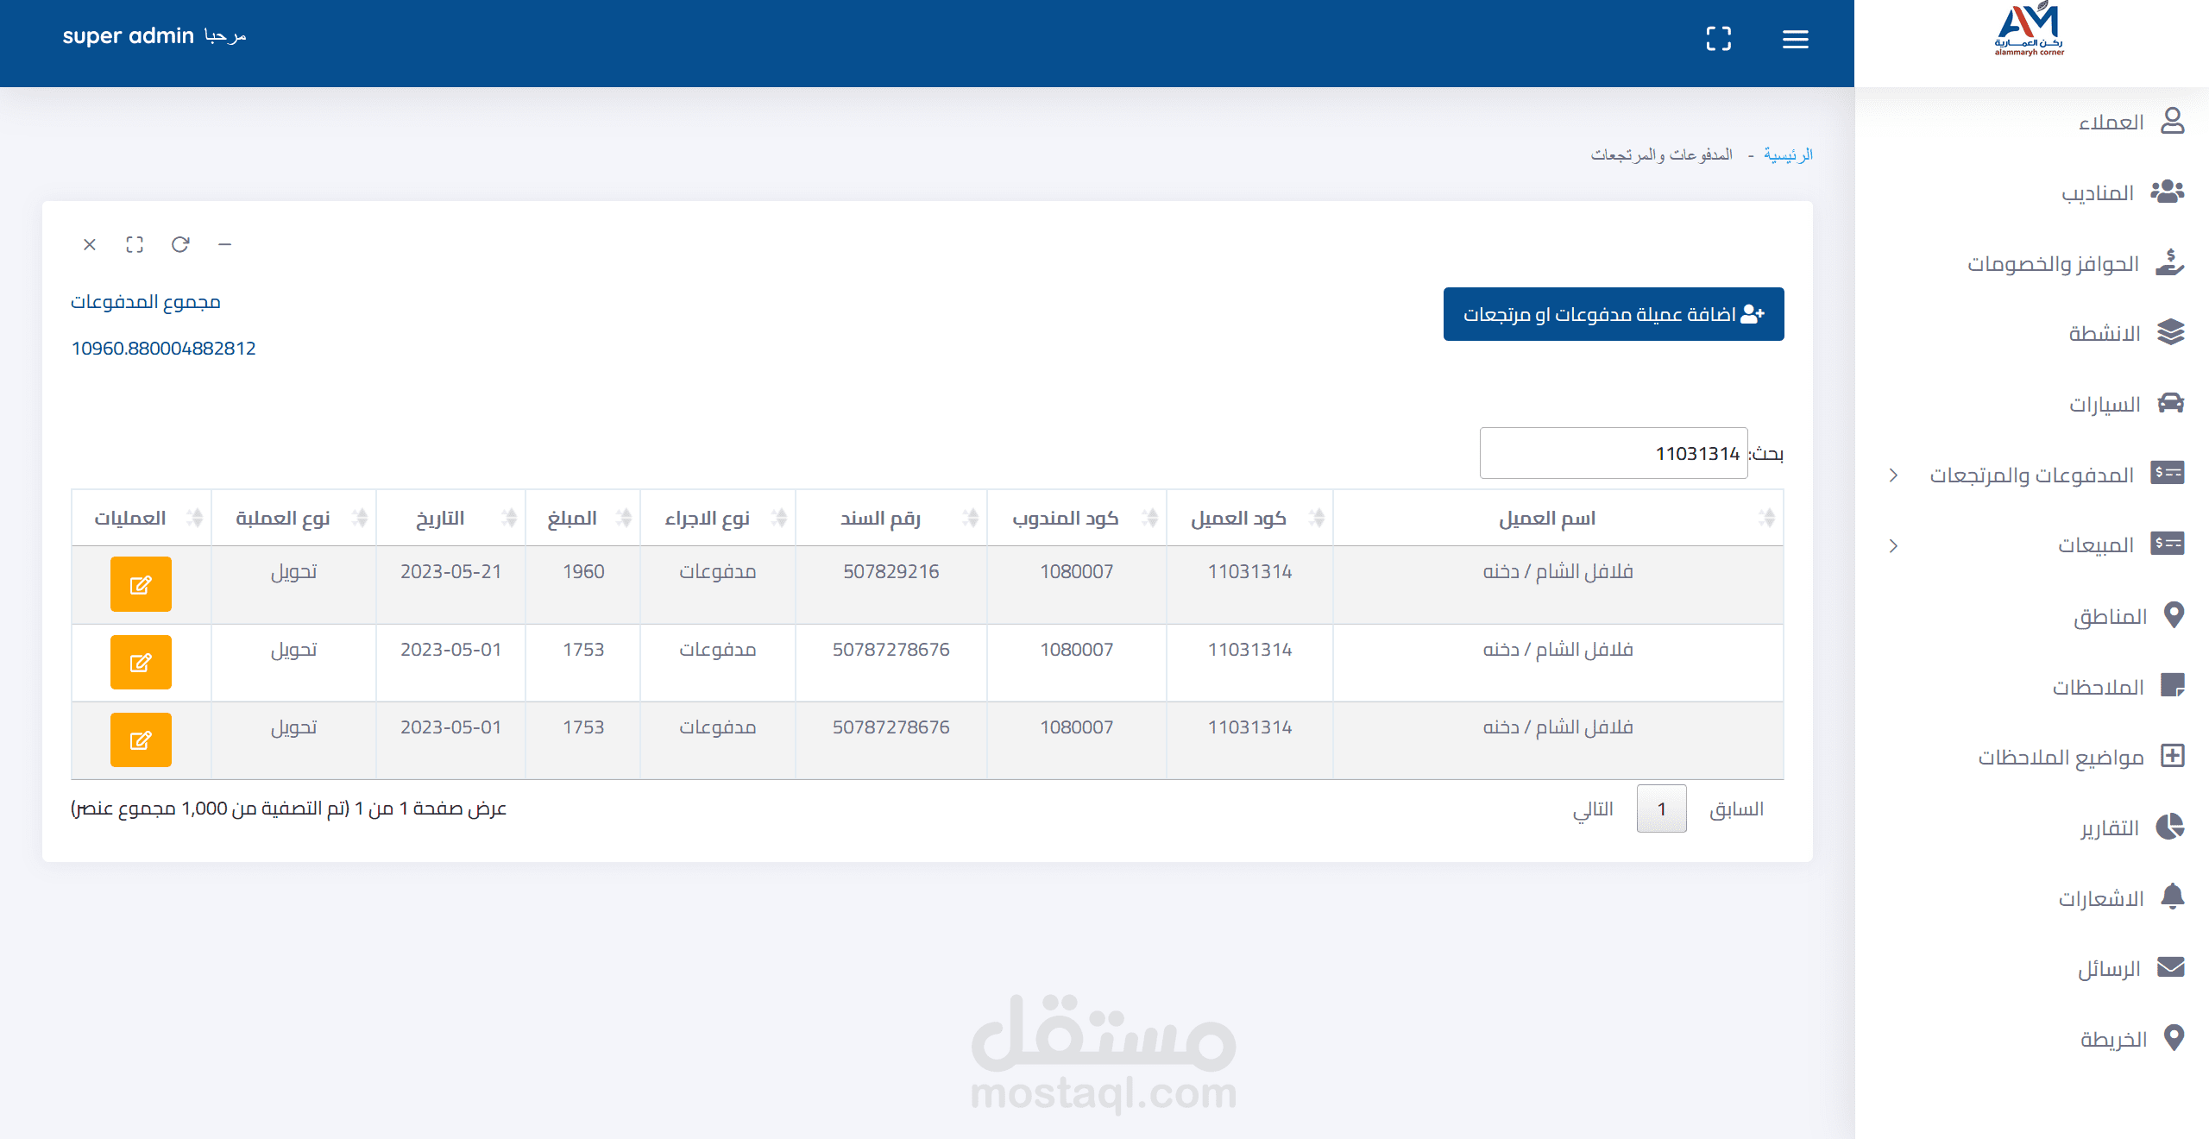The width and height of the screenshot is (2209, 1139).
Task: Open the car السيارات sidebar icon
Action: [x=2170, y=404]
